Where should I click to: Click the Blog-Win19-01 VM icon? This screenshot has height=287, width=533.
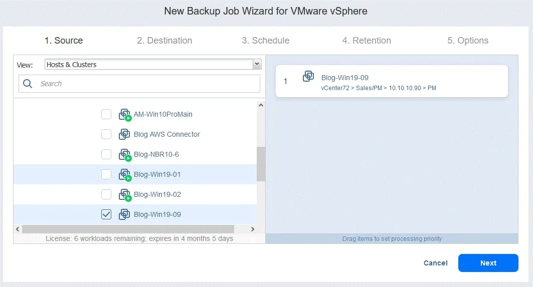(x=124, y=175)
